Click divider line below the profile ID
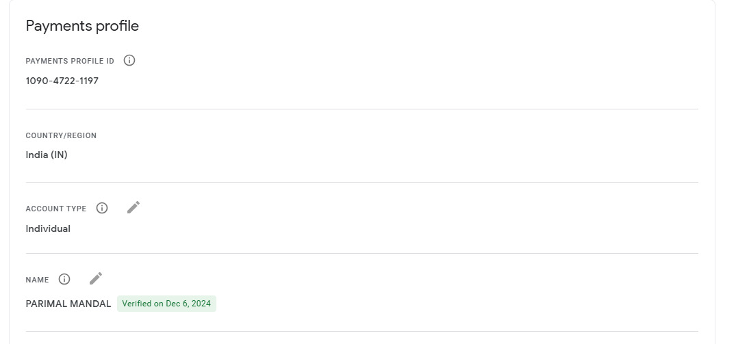 point(362,109)
